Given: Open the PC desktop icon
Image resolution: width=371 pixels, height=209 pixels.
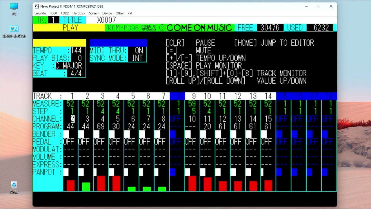Looking at the screenshot, I should tap(14, 9).
